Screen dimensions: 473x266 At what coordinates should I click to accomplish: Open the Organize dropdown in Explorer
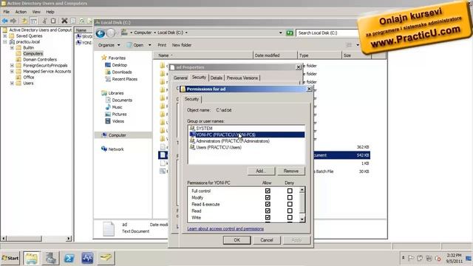click(109, 45)
